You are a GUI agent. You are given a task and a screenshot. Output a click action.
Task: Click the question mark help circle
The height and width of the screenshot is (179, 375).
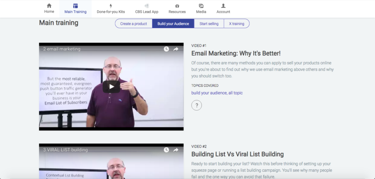(x=197, y=105)
